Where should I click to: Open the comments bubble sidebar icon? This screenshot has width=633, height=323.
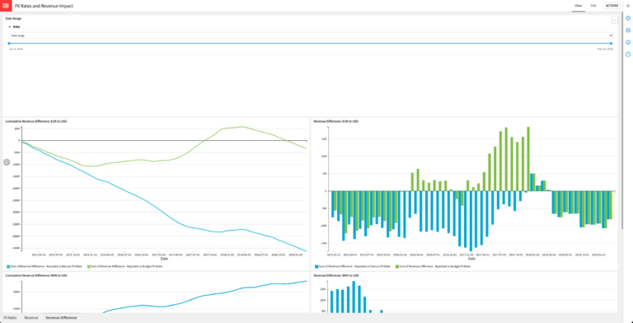click(x=628, y=42)
